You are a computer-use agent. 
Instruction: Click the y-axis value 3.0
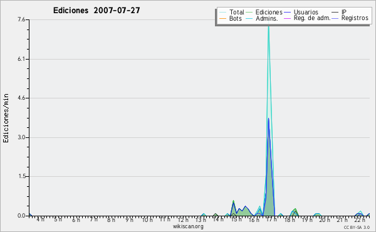[21, 137]
